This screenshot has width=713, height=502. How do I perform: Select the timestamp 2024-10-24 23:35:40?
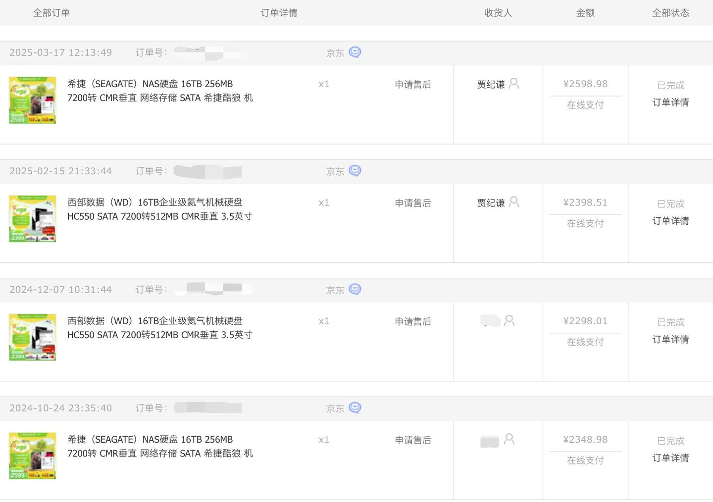[x=60, y=408]
